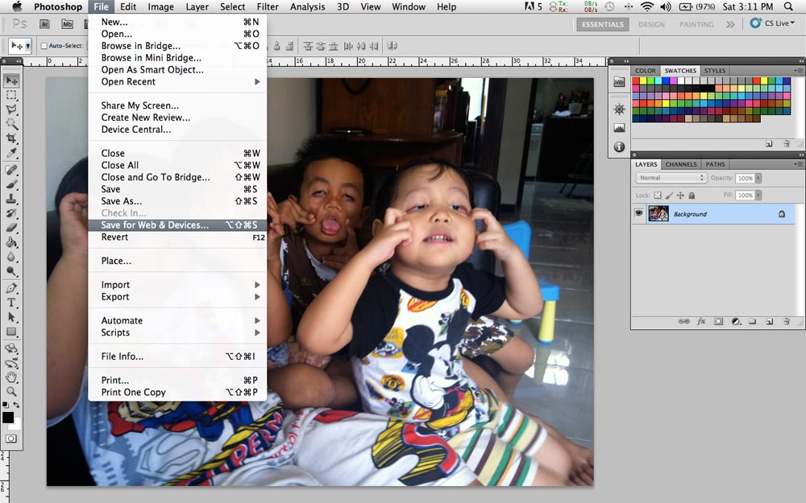The height and width of the screenshot is (503, 806).
Task: Toggle the lock transparent pixels option
Action: pos(658,196)
